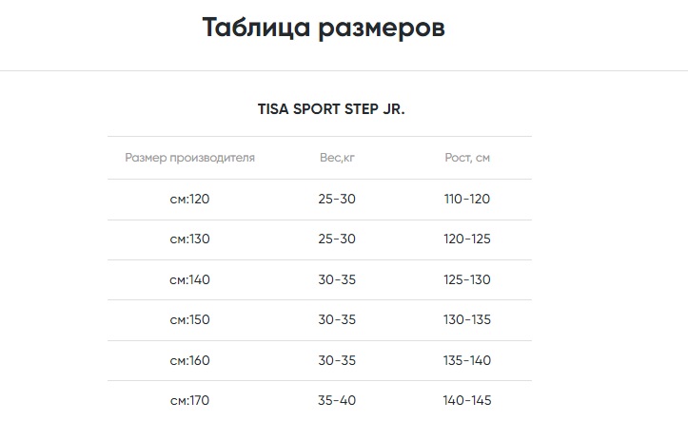Image resolution: width=688 pixels, height=440 pixels.
Task: Click the 'TISA SPORT STEP JR.' table title
Action: [x=331, y=108]
